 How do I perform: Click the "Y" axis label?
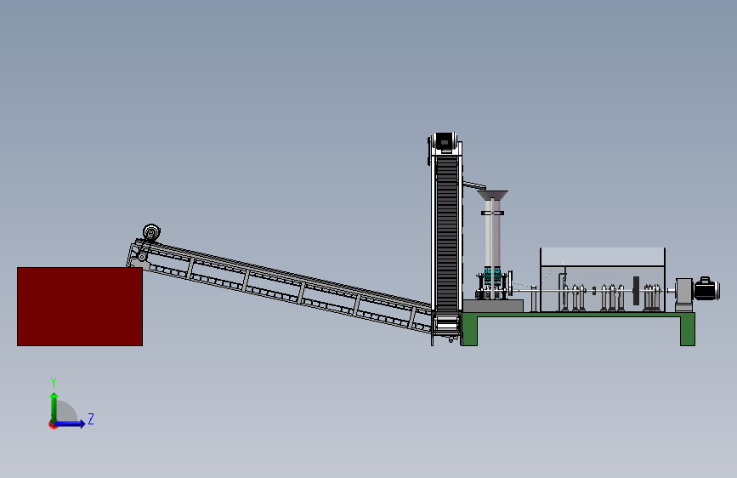pos(54,382)
